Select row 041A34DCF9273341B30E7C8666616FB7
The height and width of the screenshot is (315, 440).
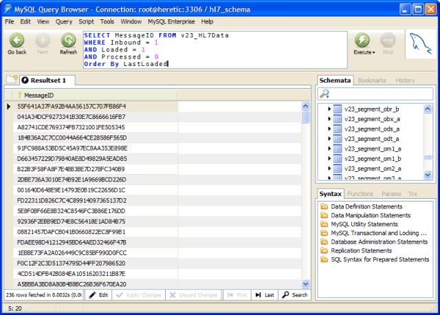click(96, 117)
